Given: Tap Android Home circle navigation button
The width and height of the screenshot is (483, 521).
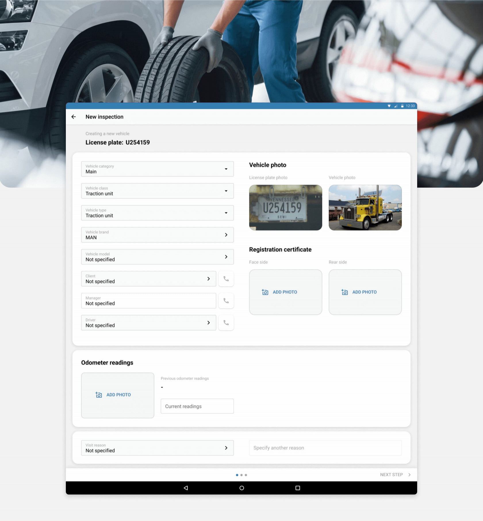Looking at the screenshot, I should click(241, 488).
